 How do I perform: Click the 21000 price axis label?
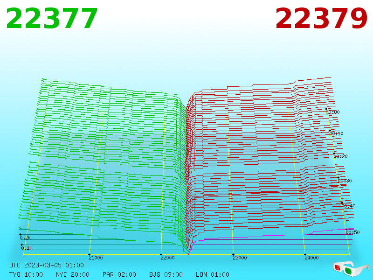point(96,258)
